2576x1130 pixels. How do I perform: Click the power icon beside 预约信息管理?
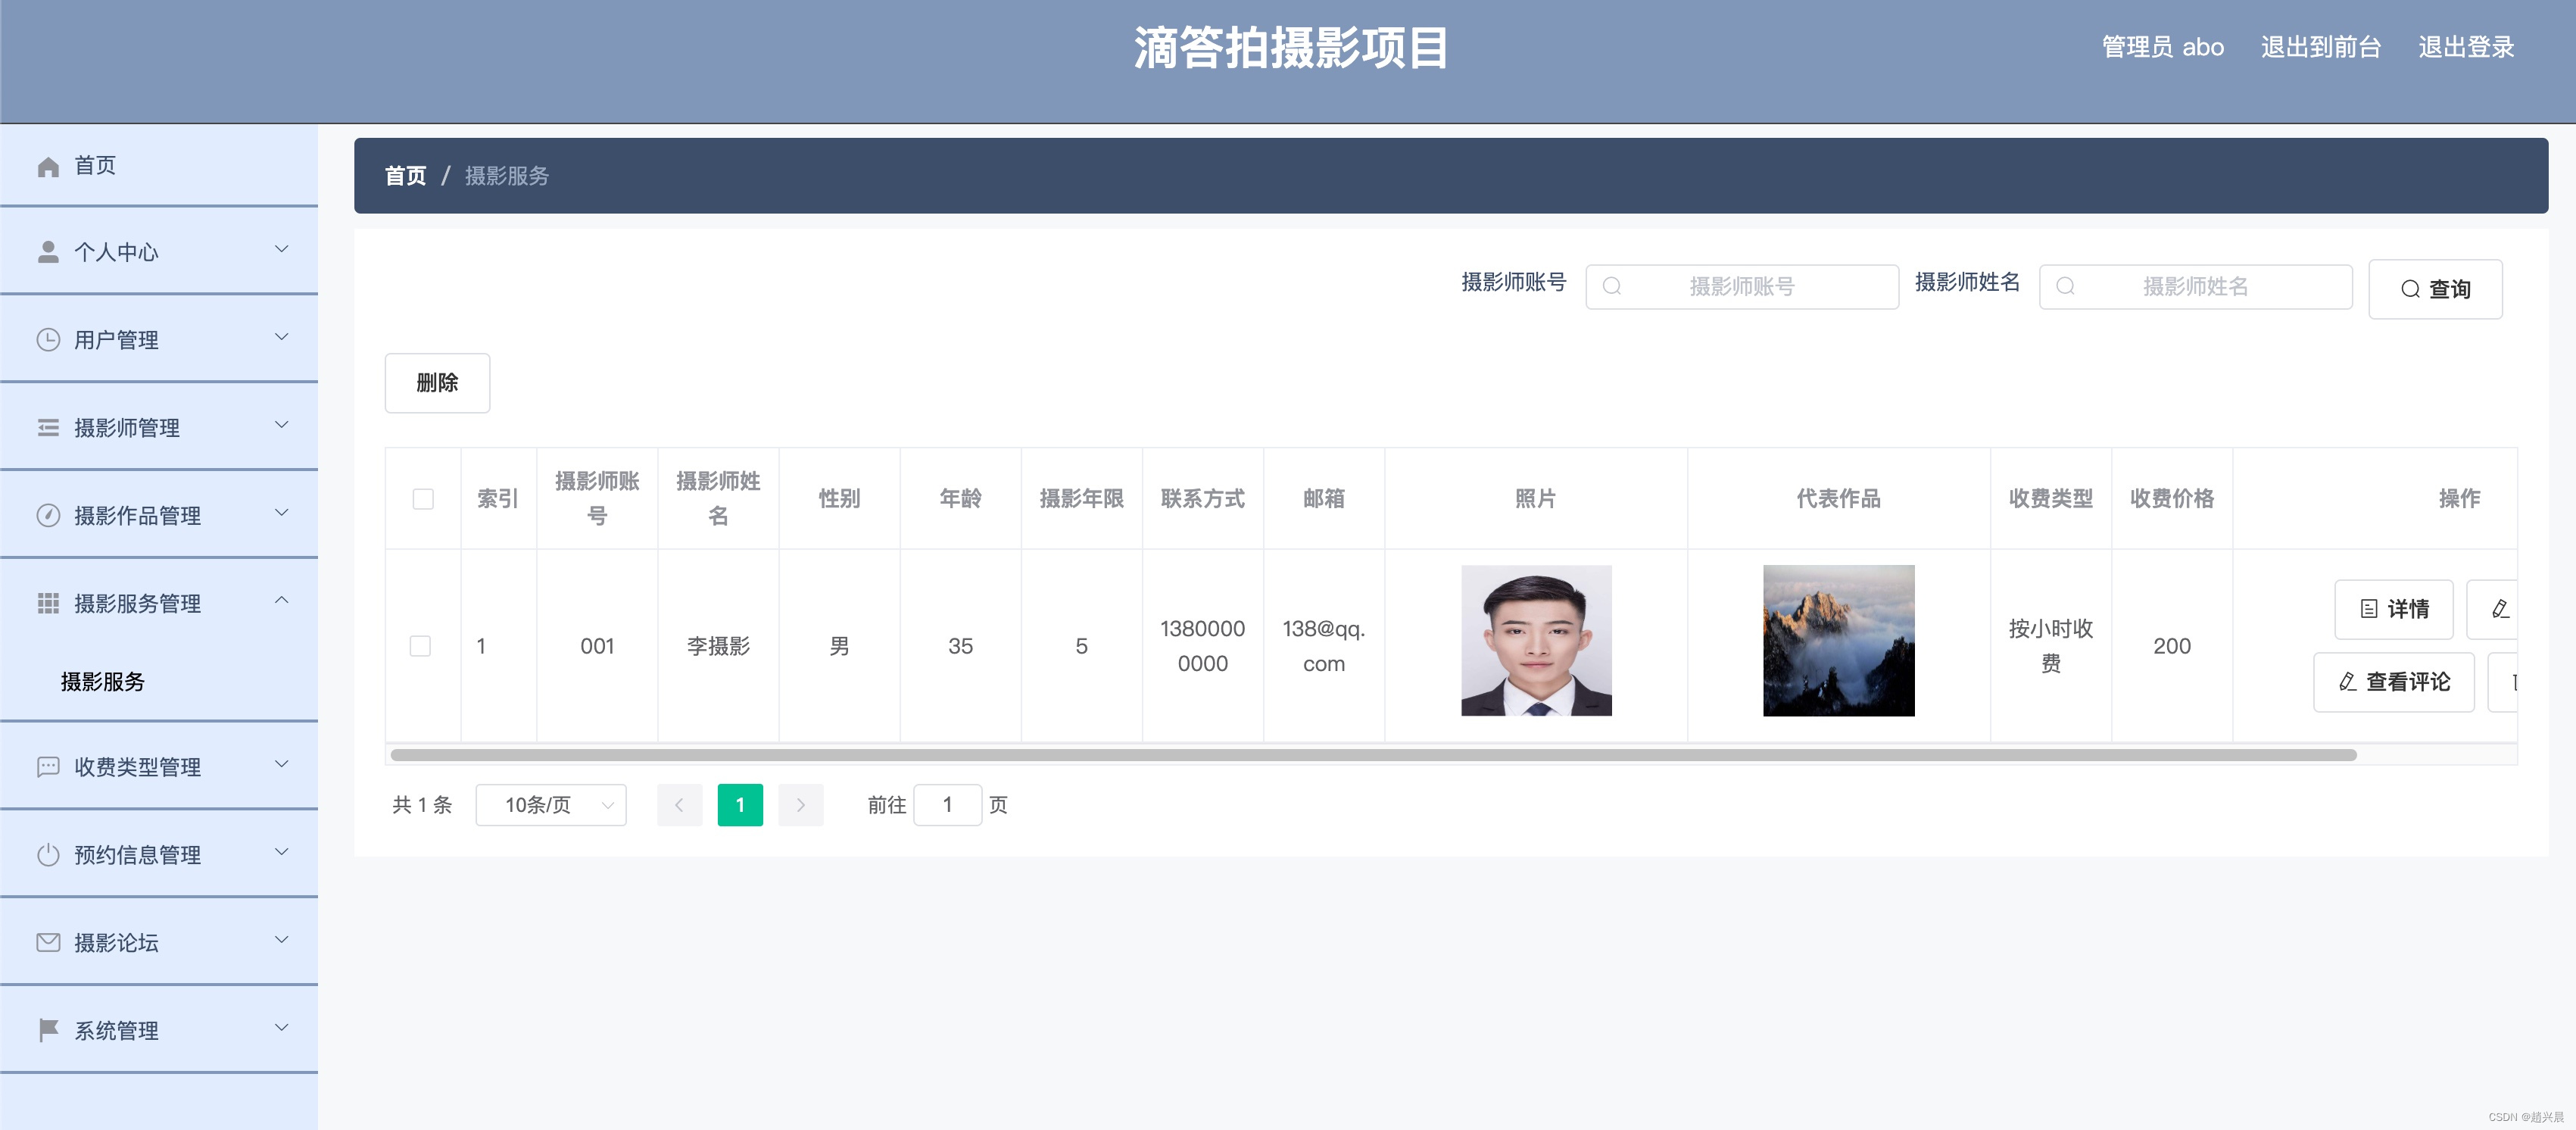pos(48,855)
